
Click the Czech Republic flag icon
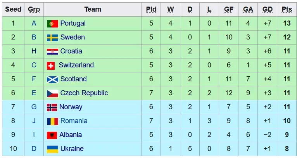point(52,93)
